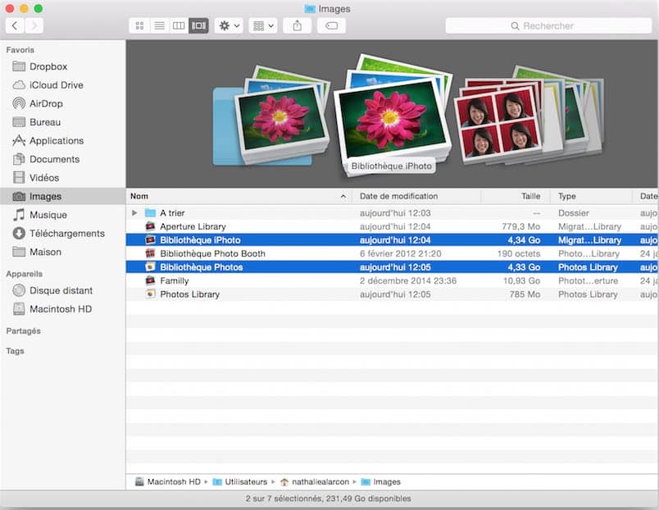
Task: Click the Partagés sidebar section header
Action: click(24, 331)
